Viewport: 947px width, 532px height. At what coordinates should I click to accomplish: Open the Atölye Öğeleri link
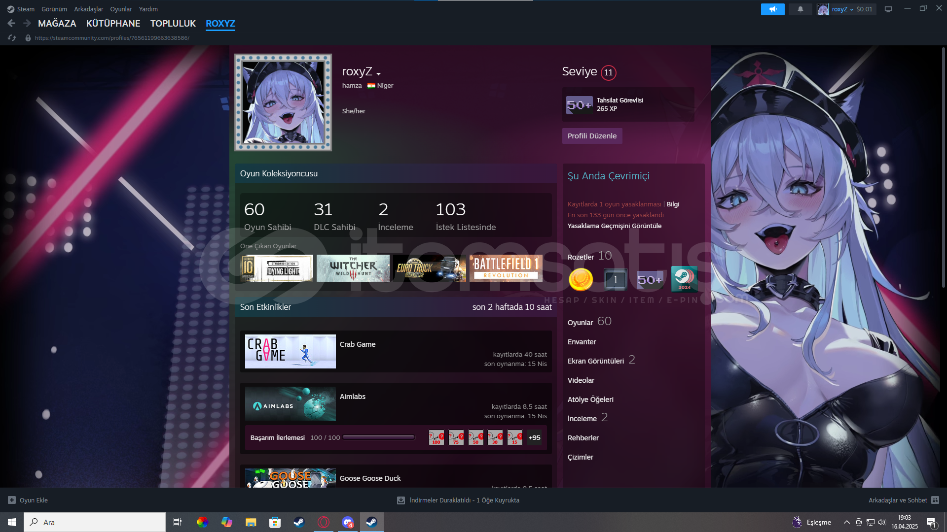(590, 399)
